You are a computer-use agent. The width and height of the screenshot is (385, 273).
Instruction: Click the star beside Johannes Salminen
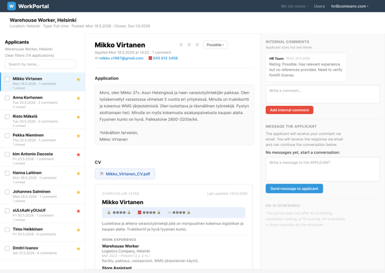(x=78, y=192)
